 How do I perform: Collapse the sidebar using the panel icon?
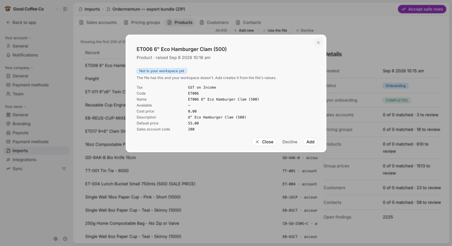point(65,9)
